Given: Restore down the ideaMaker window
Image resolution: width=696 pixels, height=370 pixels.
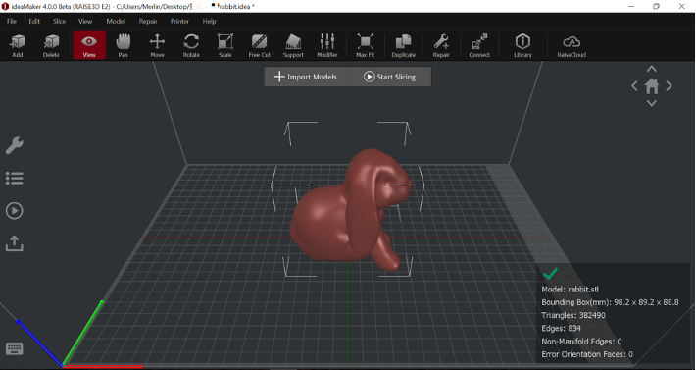Looking at the screenshot, I should coord(657,6).
